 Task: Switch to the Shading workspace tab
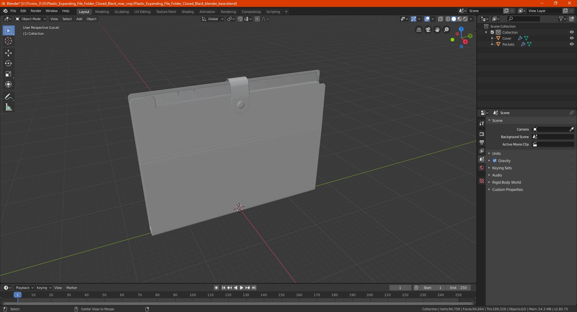pyautogui.click(x=188, y=12)
